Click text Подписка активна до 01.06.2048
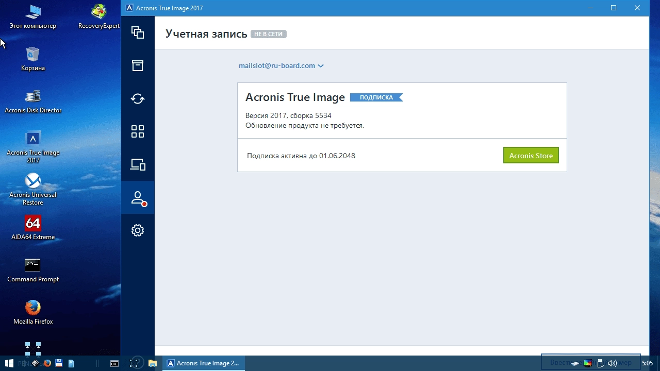Screen dimensions: 660x371 pyautogui.click(x=301, y=156)
